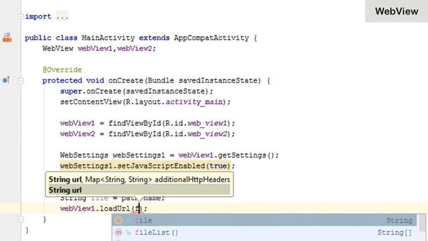Screen dimensions: 428x241
Task: Click the @Override annotation
Action: tap(62, 70)
